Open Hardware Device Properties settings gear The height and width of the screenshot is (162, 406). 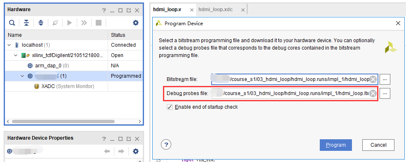tap(136, 151)
